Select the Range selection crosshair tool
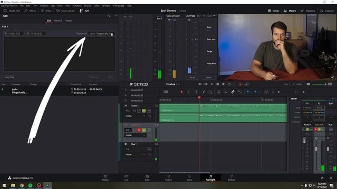The height and width of the screenshot is (189, 337). click(x=189, y=92)
